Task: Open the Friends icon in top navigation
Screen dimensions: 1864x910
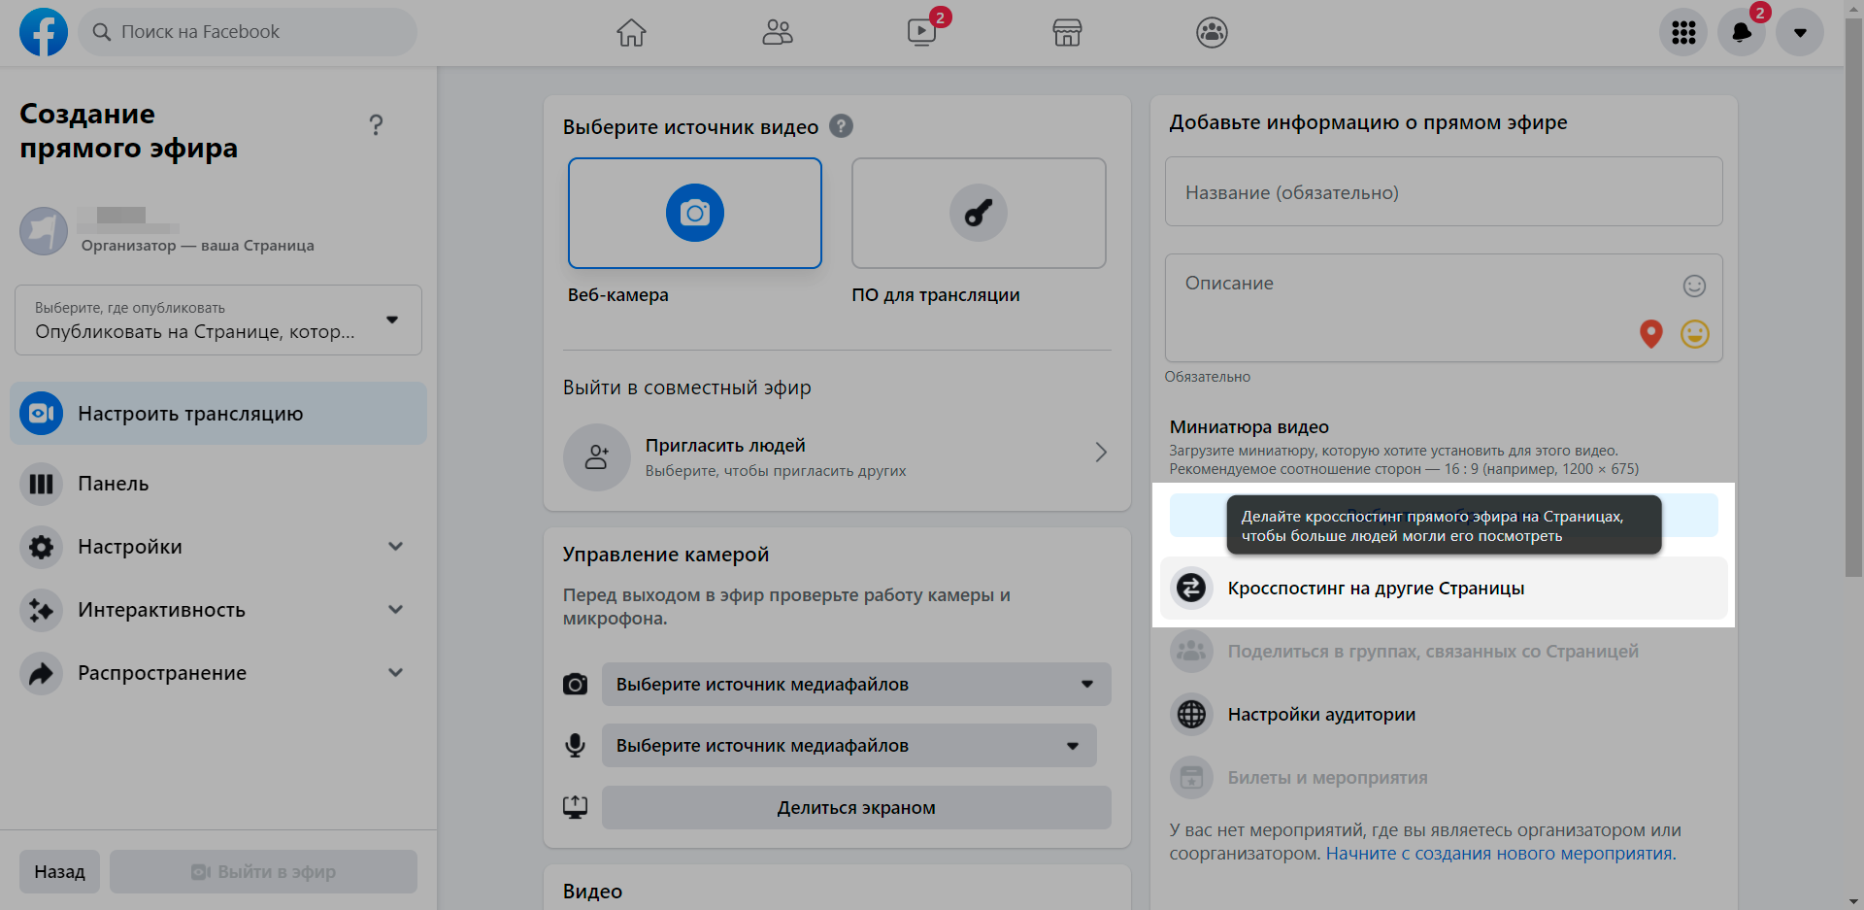Action: (777, 33)
